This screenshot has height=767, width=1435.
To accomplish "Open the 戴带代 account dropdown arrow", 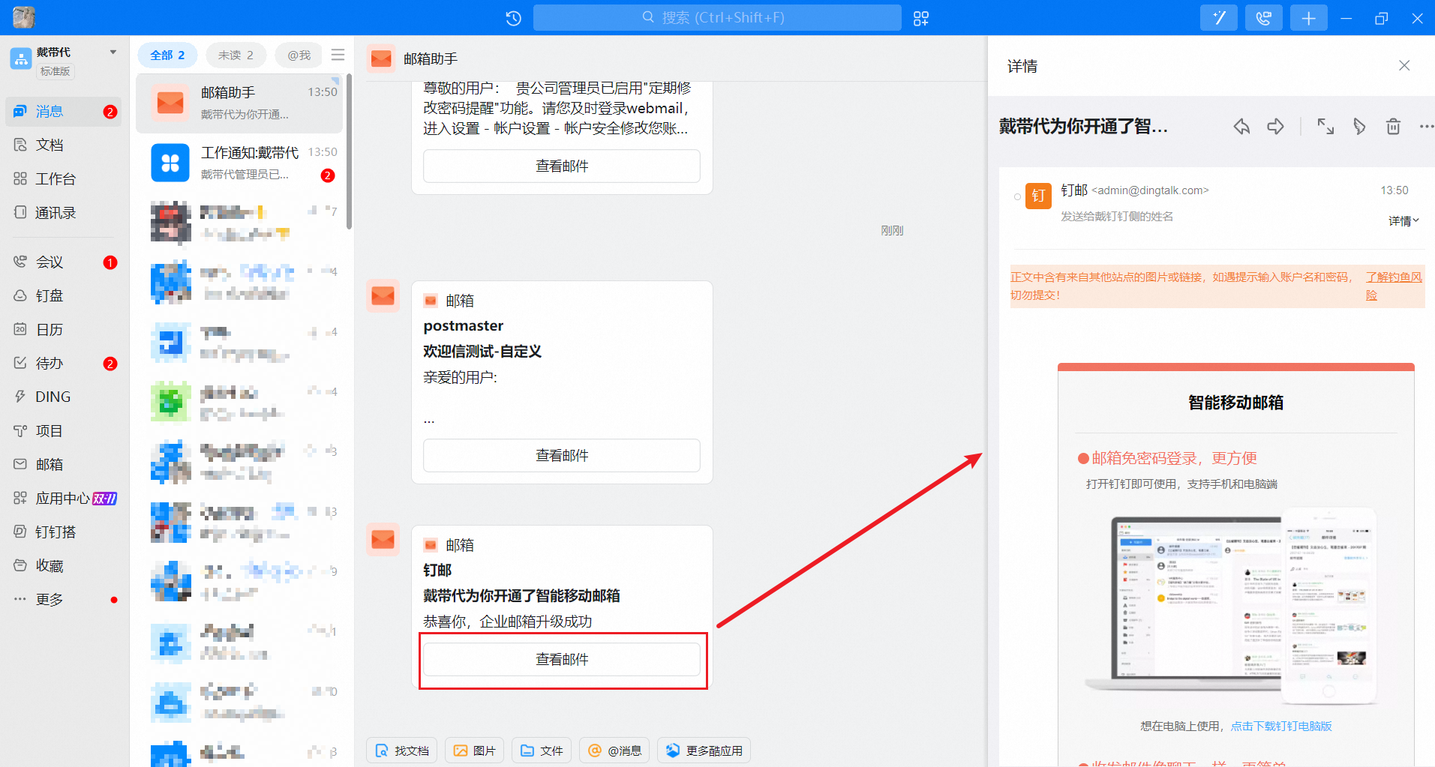I will pyautogui.click(x=113, y=52).
